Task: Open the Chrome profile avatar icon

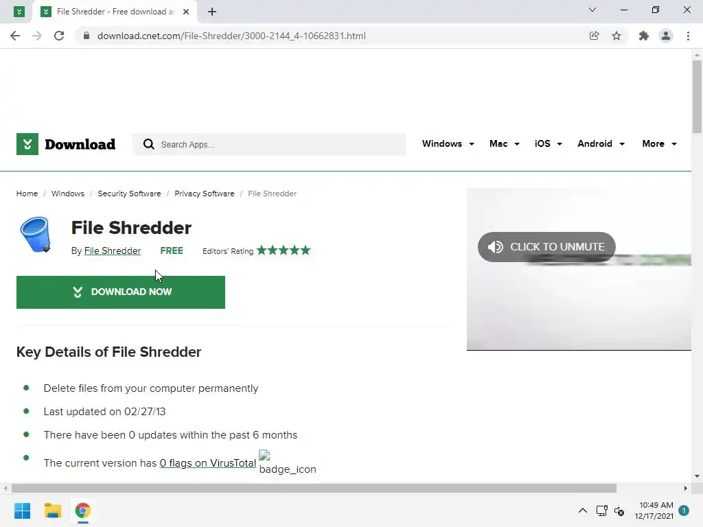Action: click(x=666, y=36)
